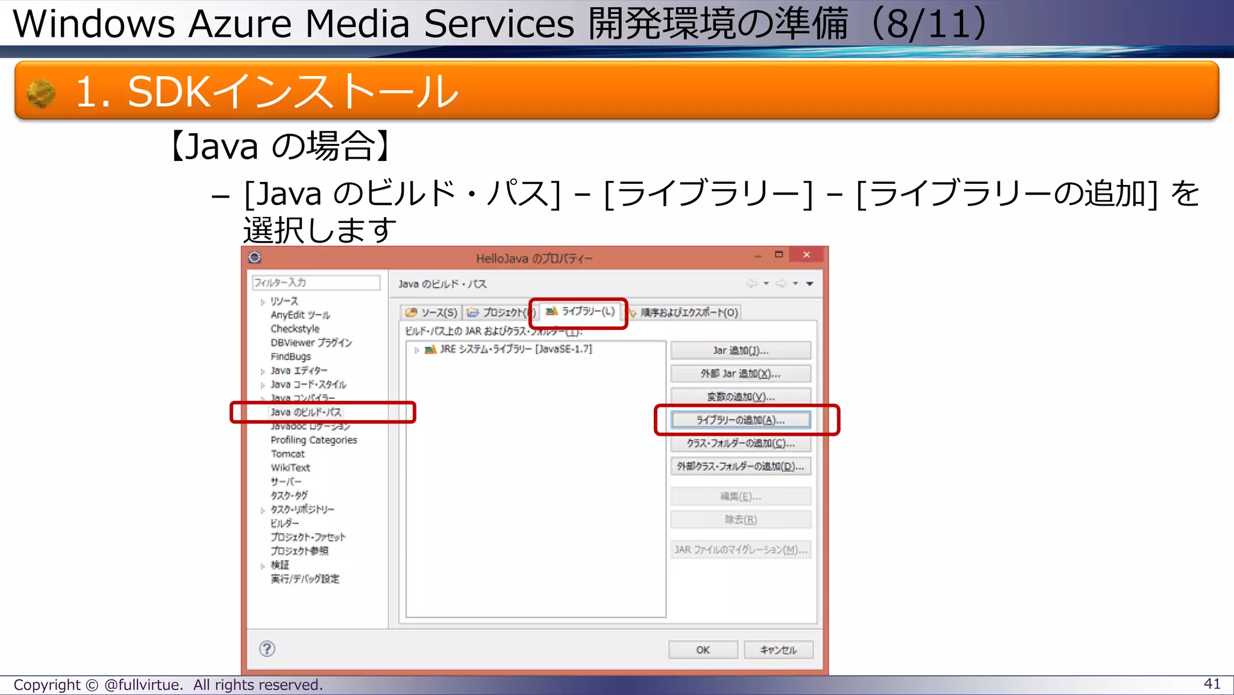Expand the Java コード・スタイル node
1234x695 pixels.
pyautogui.click(x=263, y=385)
